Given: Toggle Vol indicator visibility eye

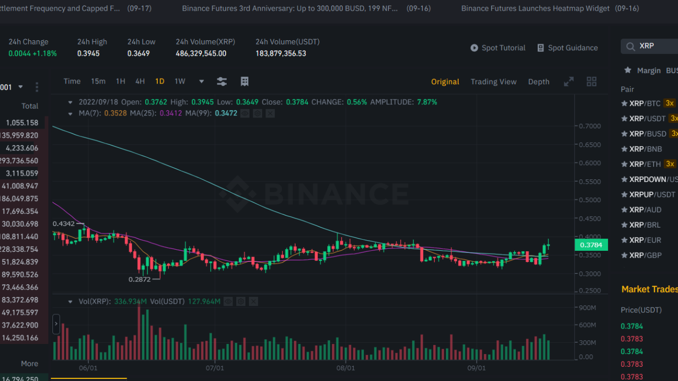Looking at the screenshot, I should click(x=228, y=302).
